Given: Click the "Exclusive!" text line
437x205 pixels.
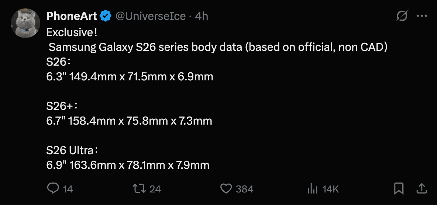Looking at the screenshot, I should (x=72, y=32).
